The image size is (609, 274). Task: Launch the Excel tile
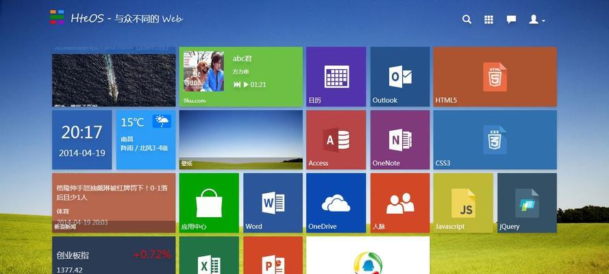coord(209,256)
